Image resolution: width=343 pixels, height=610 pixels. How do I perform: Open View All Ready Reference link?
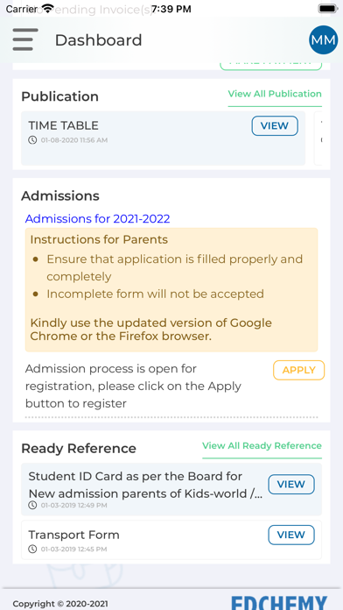point(262,446)
